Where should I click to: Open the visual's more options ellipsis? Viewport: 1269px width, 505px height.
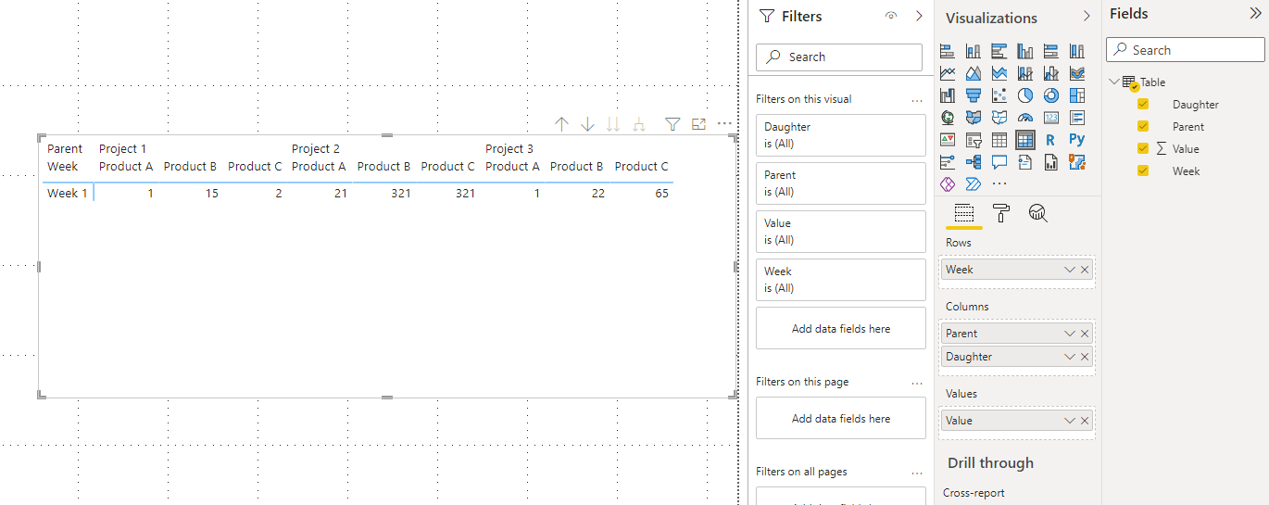724,123
